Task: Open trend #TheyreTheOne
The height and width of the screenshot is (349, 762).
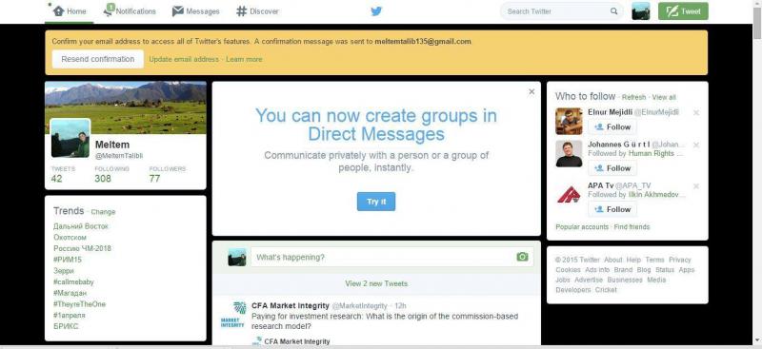Action: tap(79, 304)
